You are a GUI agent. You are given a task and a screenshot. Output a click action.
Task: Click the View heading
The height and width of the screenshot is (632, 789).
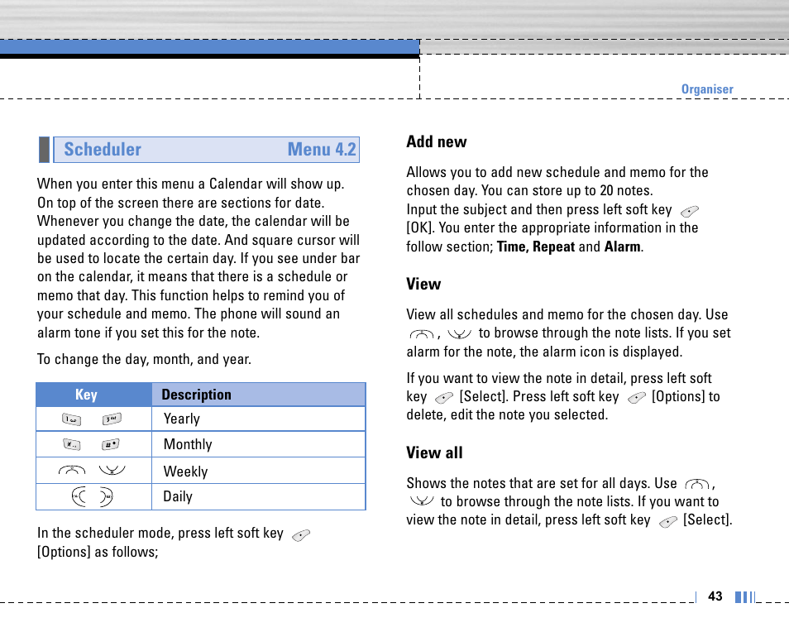423,284
